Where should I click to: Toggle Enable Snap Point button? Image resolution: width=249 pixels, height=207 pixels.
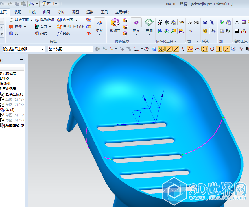pyautogui.click(x=161, y=49)
